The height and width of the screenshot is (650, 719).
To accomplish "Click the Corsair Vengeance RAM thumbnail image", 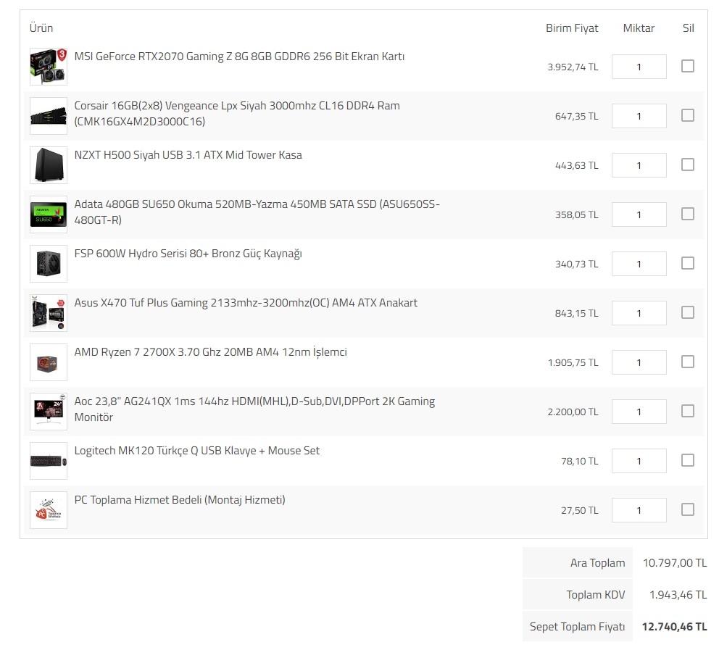I will pyautogui.click(x=49, y=116).
